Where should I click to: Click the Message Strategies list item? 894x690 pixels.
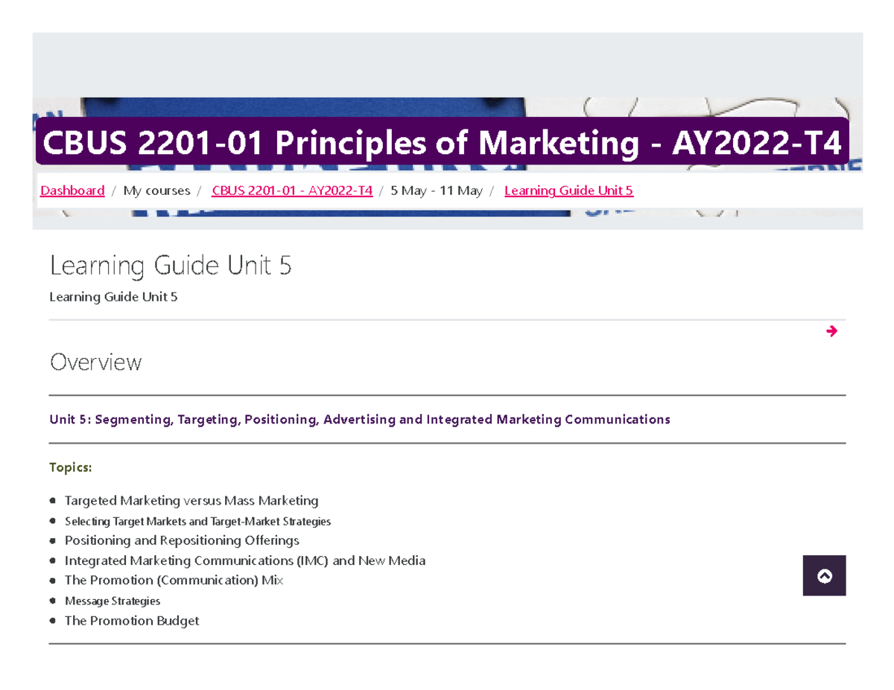click(112, 601)
